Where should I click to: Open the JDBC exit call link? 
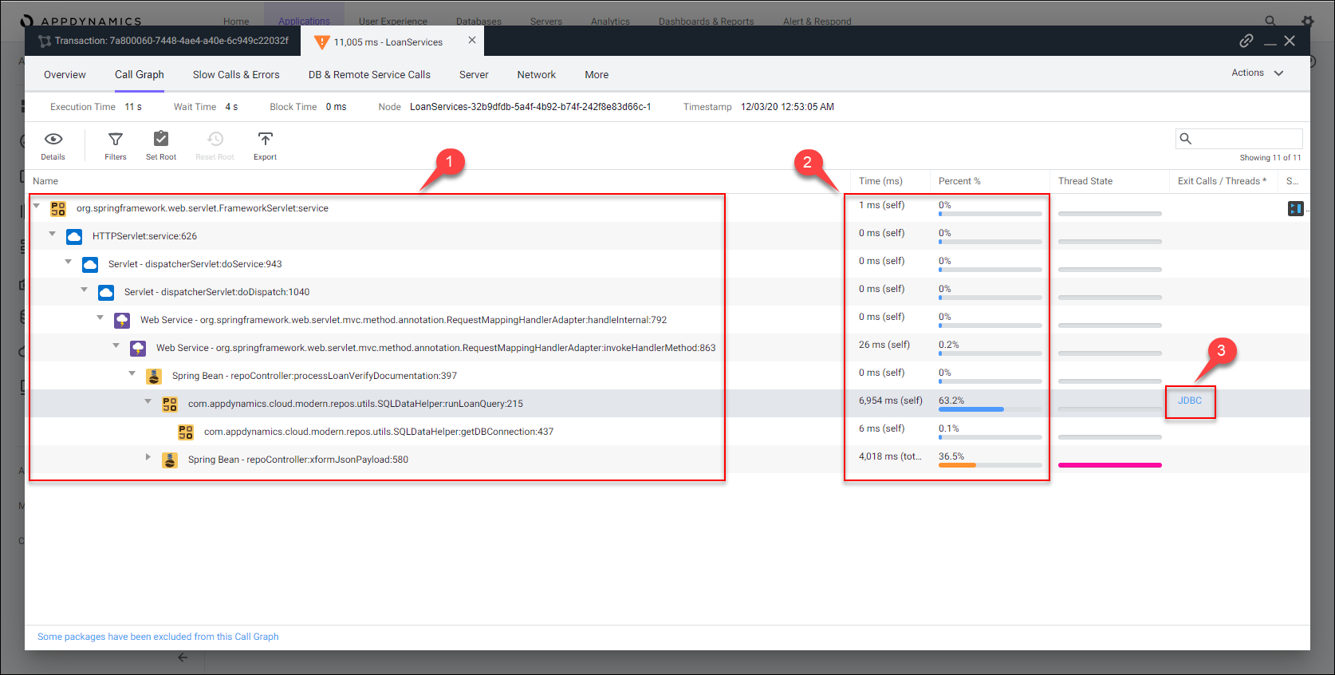[1189, 401]
